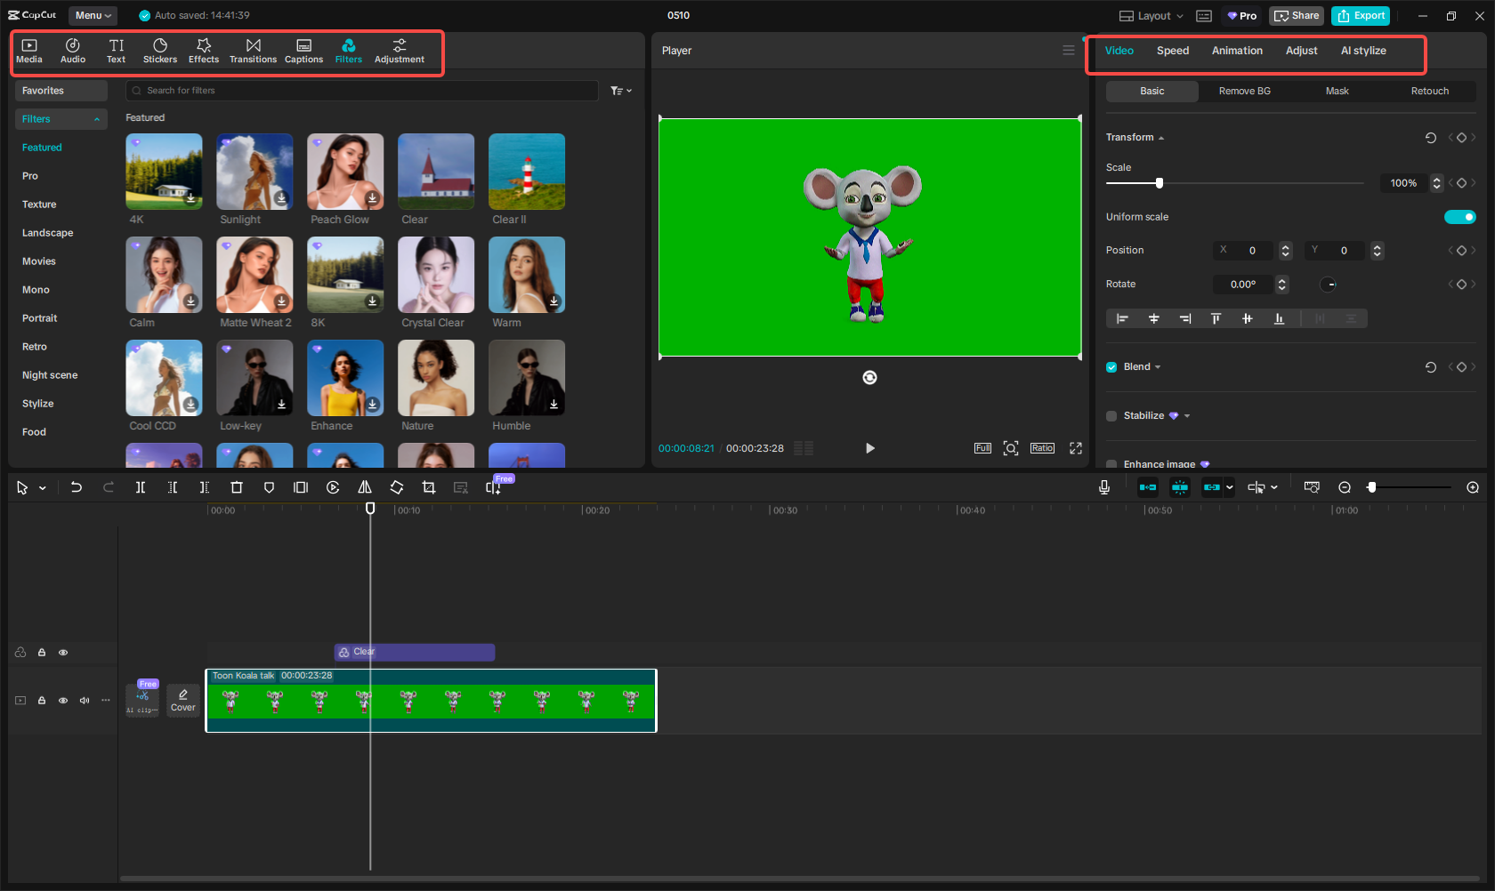Open the AI stylize tab
The width and height of the screenshot is (1495, 891).
[x=1363, y=51]
